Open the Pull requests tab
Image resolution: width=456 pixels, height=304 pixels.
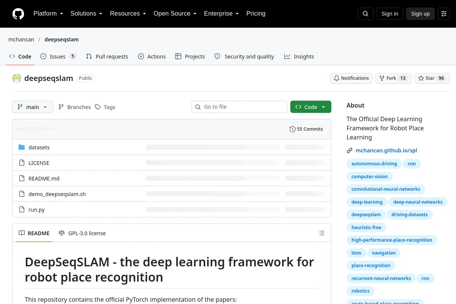107,56
